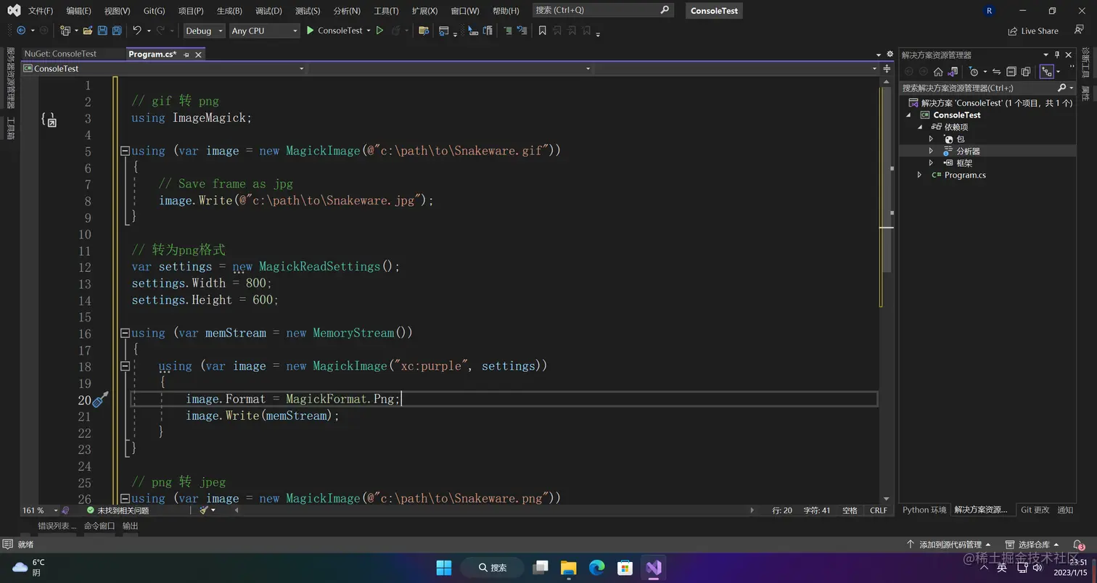The width and height of the screenshot is (1097, 583).
Task: Open the 错误列表 error list tab
Action: click(x=57, y=526)
